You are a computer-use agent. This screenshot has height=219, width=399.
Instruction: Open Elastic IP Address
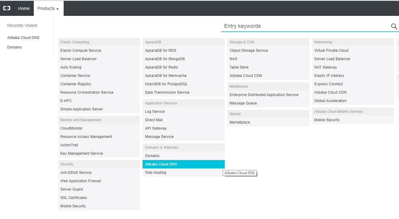click(x=353, y=76)
